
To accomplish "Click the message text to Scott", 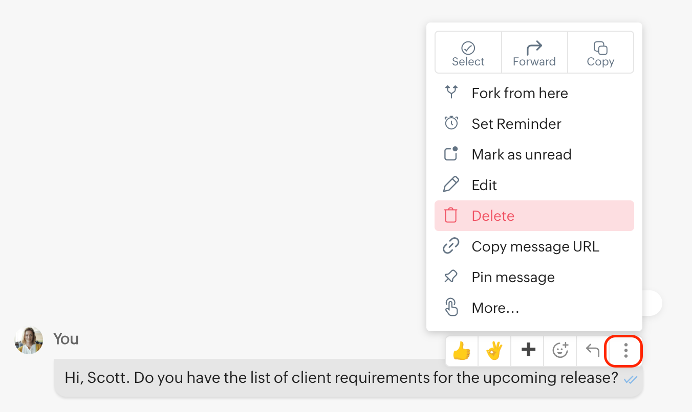I will [341, 378].
